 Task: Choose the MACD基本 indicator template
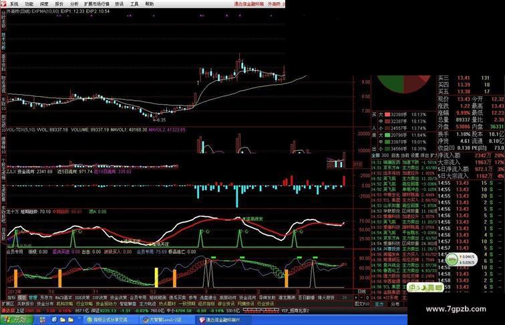tap(63, 298)
